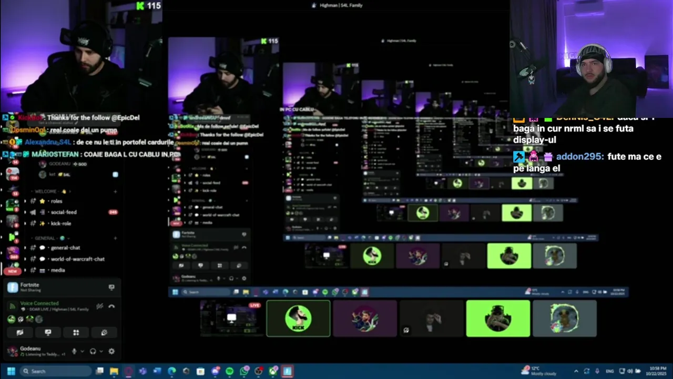Open Microsoft Store from main taskbar
Screen dimensions: 673x379
[200, 371]
